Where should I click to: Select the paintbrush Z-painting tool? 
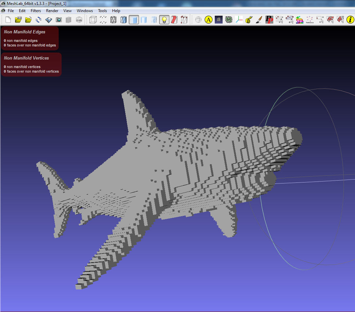[259, 20]
